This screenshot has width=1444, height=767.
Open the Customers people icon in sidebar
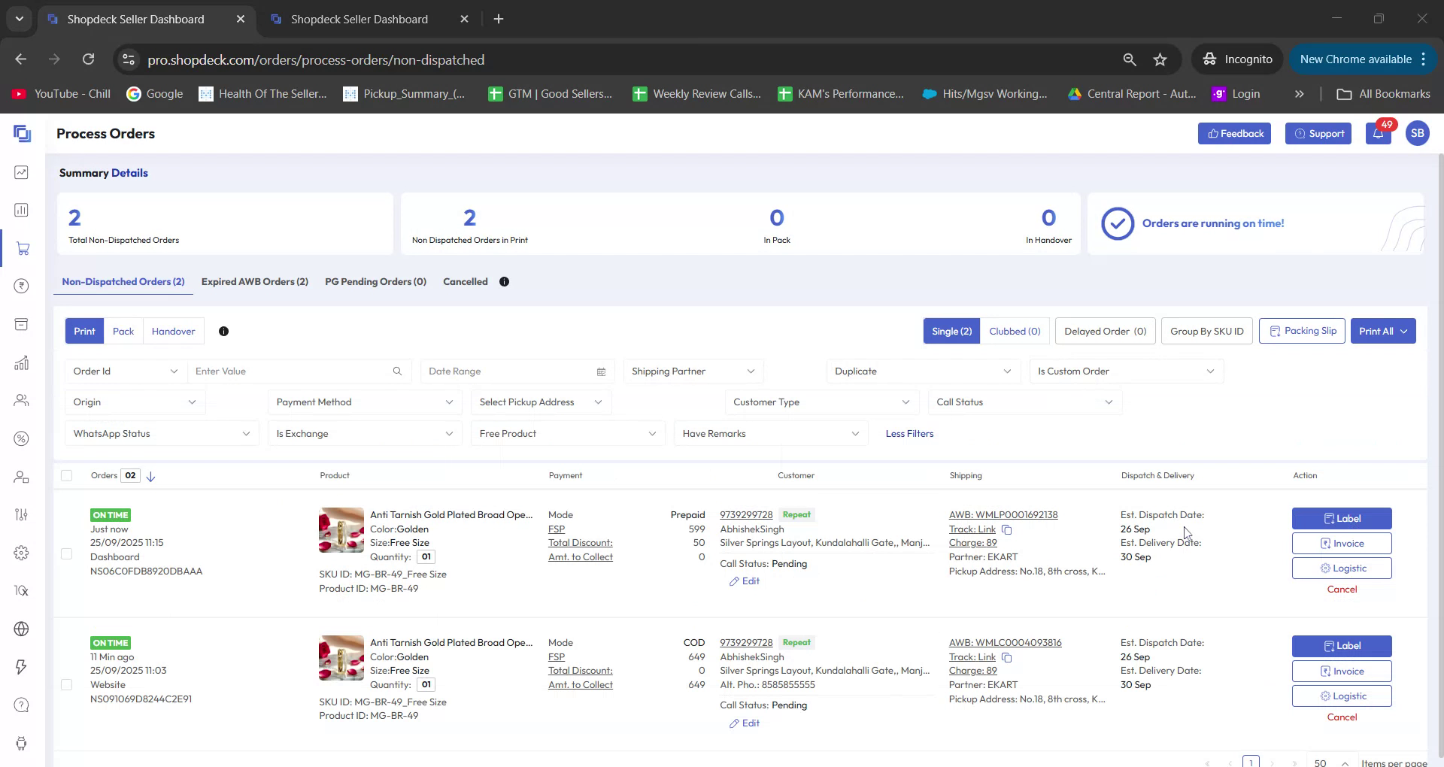22,401
